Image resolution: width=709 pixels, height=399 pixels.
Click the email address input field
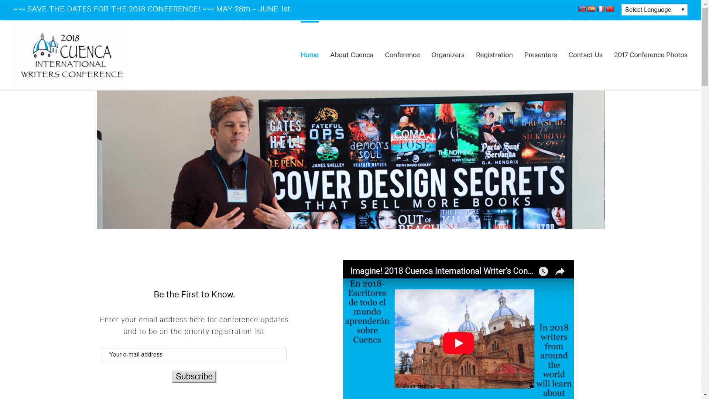[x=194, y=354]
